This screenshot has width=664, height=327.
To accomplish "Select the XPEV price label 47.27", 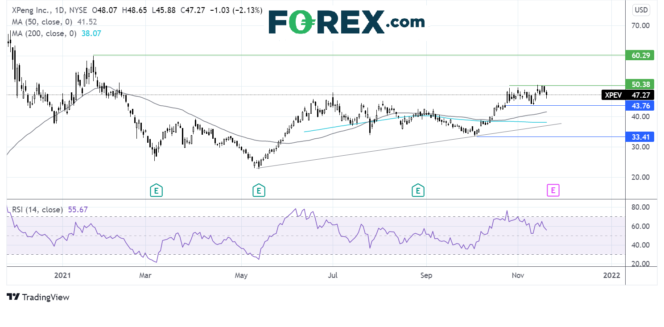I will 628,95.
